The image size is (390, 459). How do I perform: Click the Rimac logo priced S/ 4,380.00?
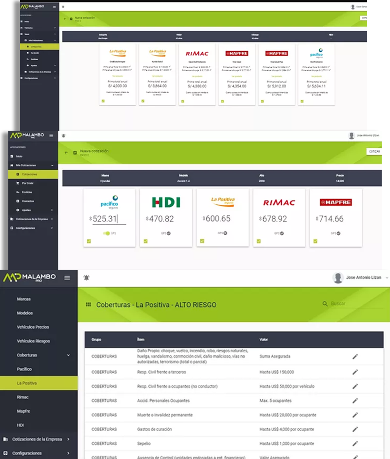pyautogui.click(x=197, y=54)
